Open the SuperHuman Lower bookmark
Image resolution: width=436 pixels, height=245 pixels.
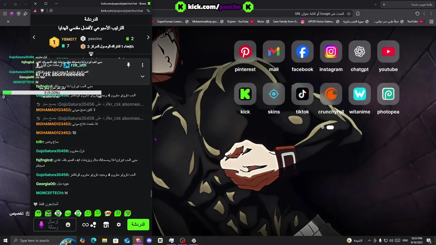click(173, 21)
